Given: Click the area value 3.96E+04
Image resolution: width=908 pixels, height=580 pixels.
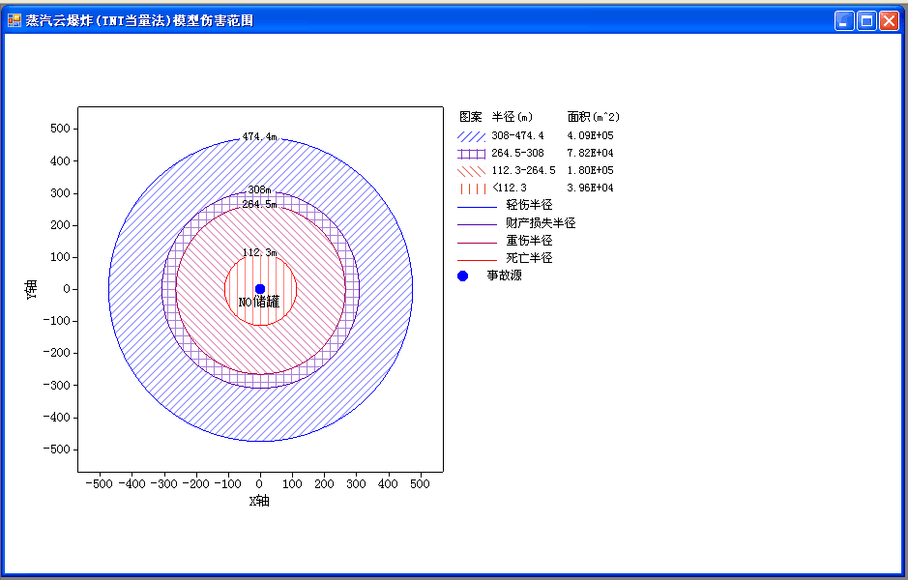Looking at the screenshot, I should tap(590, 188).
